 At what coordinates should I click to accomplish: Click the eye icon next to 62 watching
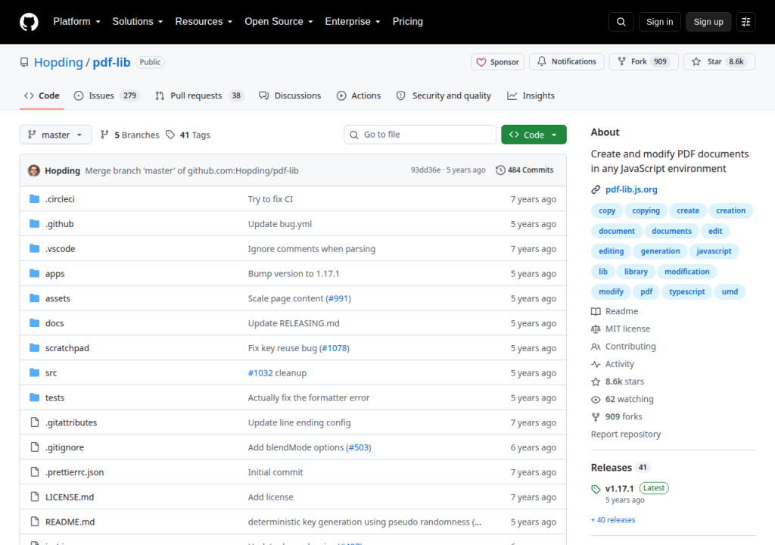pos(596,400)
